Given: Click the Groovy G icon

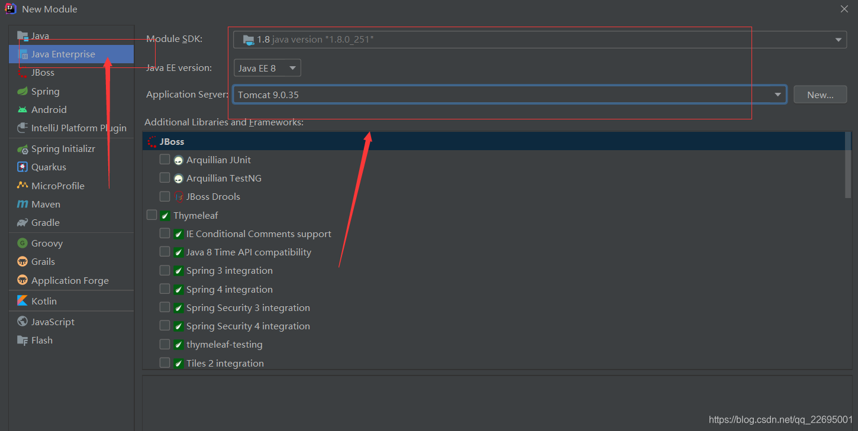Looking at the screenshot, I should click(x=22, y=243).
